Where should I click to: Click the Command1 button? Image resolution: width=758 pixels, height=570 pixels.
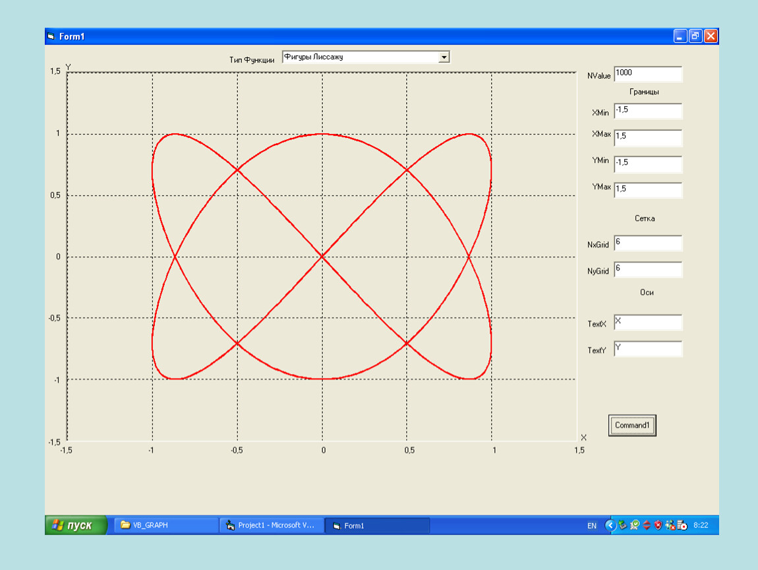point(632,426)
